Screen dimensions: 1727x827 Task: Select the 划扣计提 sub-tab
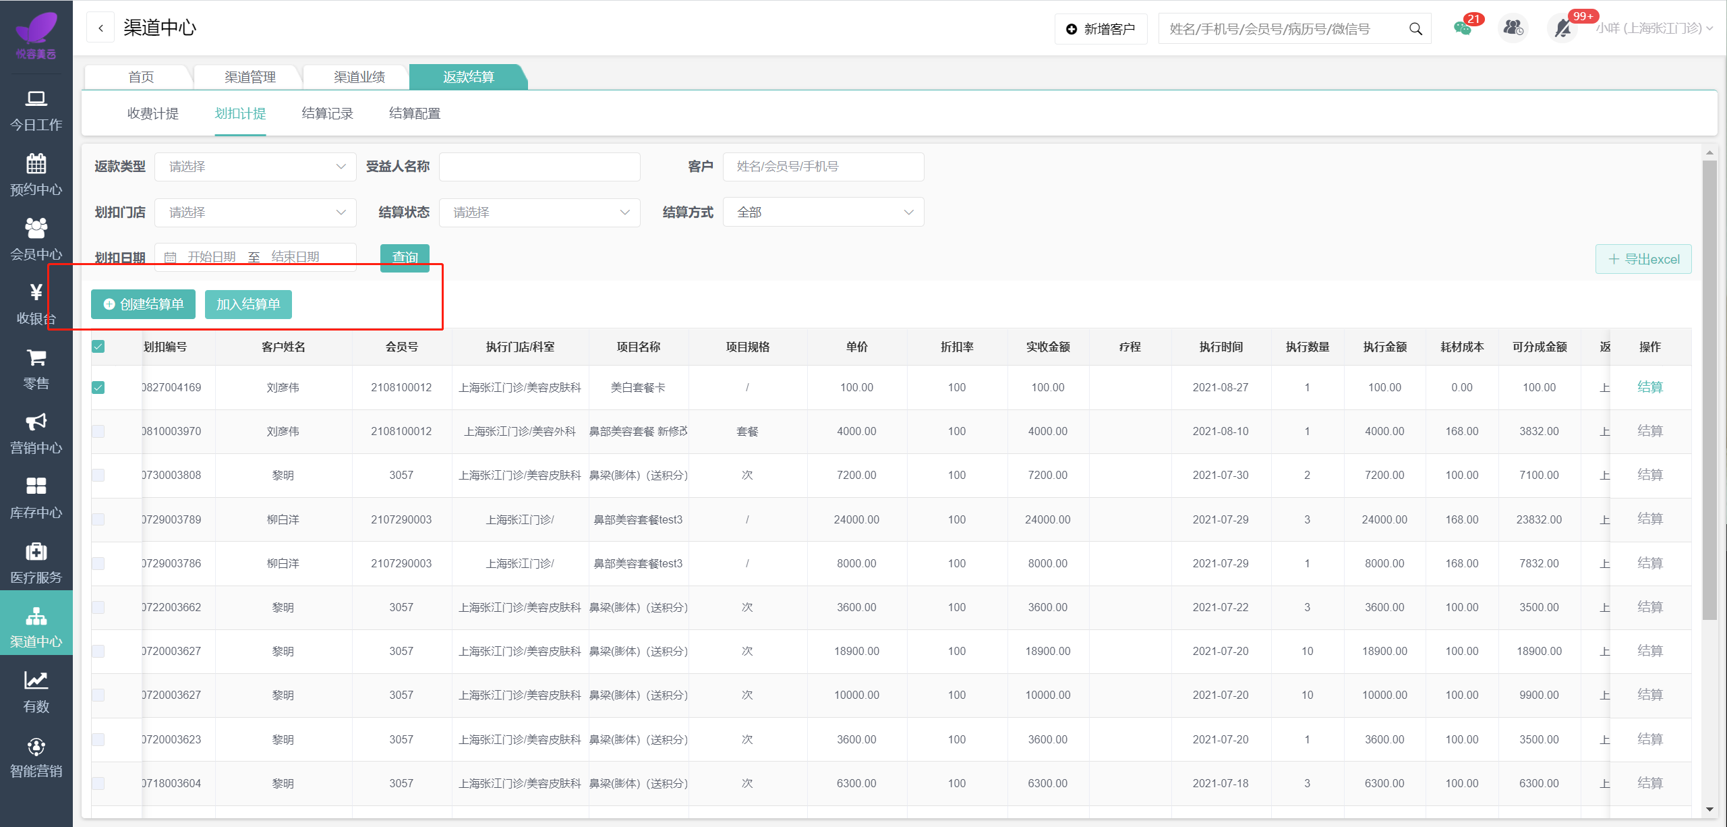coord(240,113)
